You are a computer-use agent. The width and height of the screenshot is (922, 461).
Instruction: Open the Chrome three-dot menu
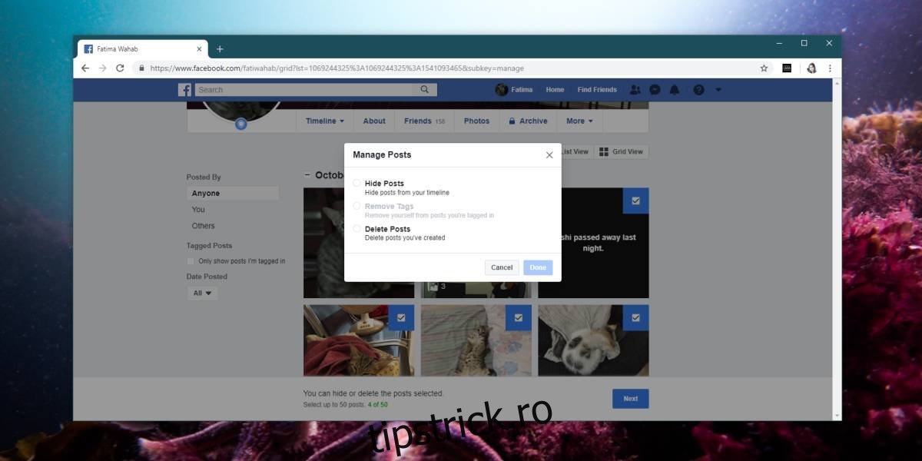pyautogui.click(x=830, y=68)
